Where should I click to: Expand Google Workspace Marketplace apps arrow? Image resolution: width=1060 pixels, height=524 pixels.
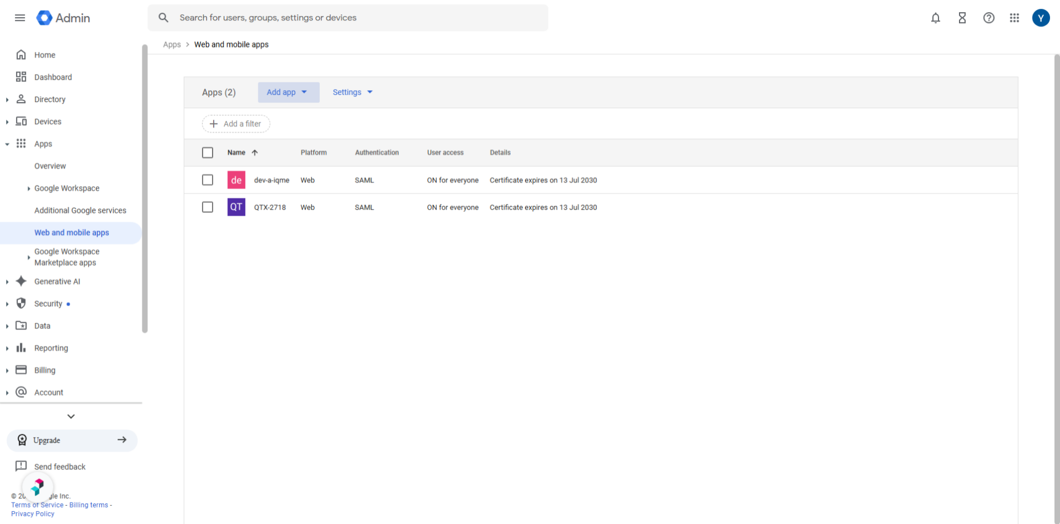29,257
